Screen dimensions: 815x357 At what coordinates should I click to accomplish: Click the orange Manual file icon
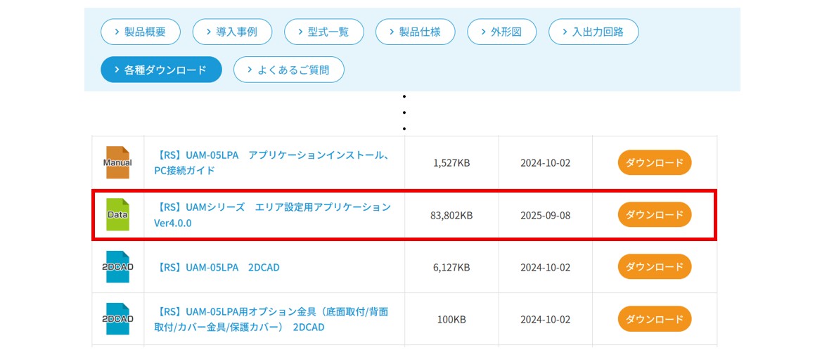click(117, 162)
